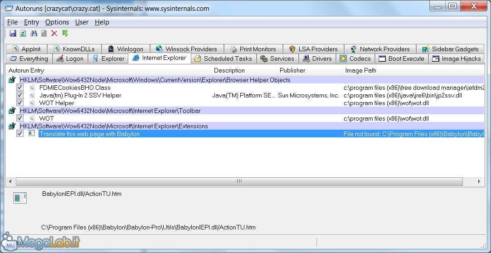Click the Save toolbar icon
This screenshot has width=491, height=253.
click(x=13, y=34)
